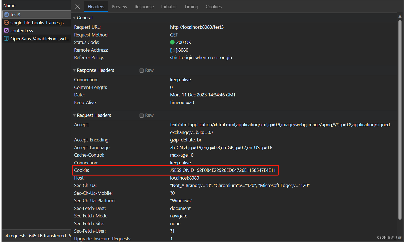The width and height of the screenshot is (404, 242).
Task: Click the Remote Address value [::1]:8080
Action: tap(179, 50)
